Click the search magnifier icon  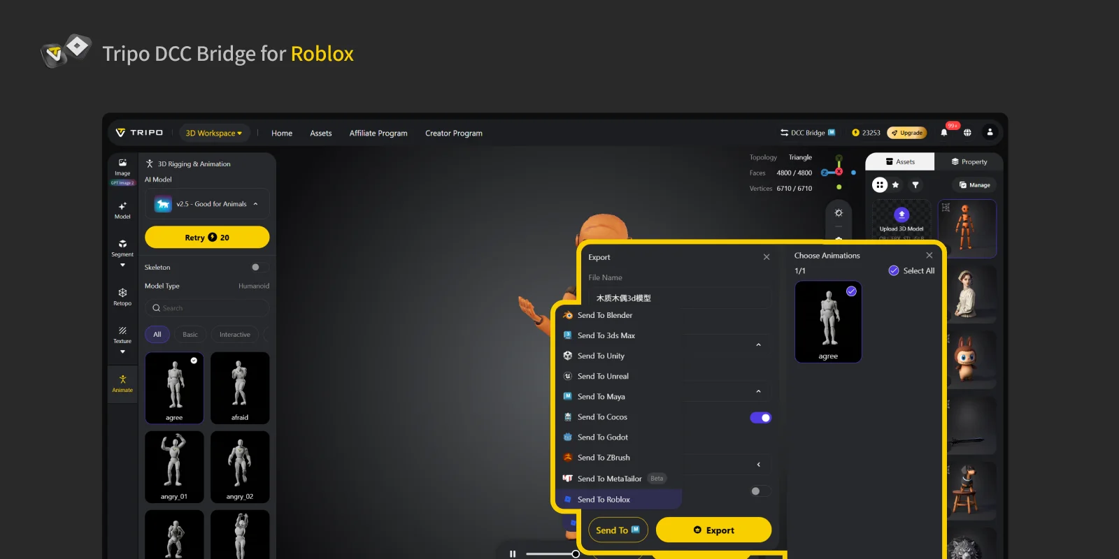click(x=157, y=308)
